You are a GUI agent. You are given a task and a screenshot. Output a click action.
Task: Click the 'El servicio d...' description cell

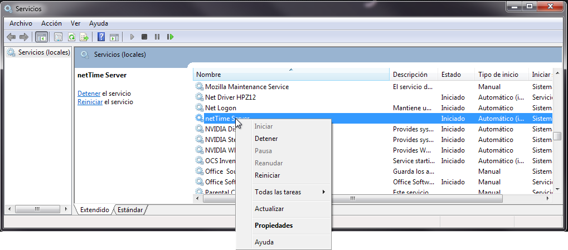click(412, 87)
